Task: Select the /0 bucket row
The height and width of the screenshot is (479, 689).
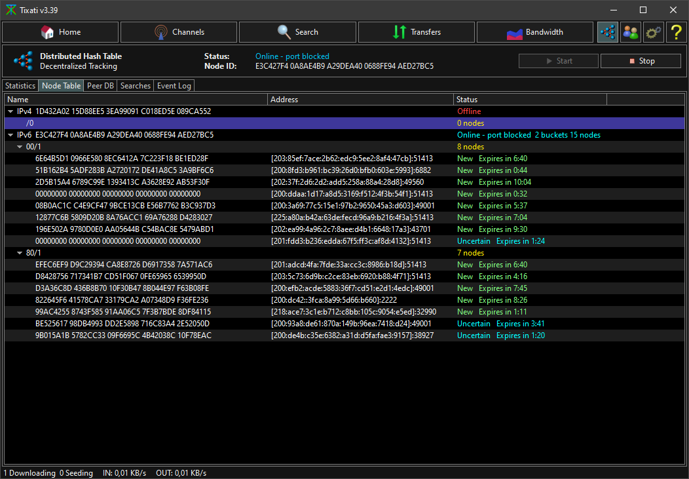Action: click(x=196, y=123)
